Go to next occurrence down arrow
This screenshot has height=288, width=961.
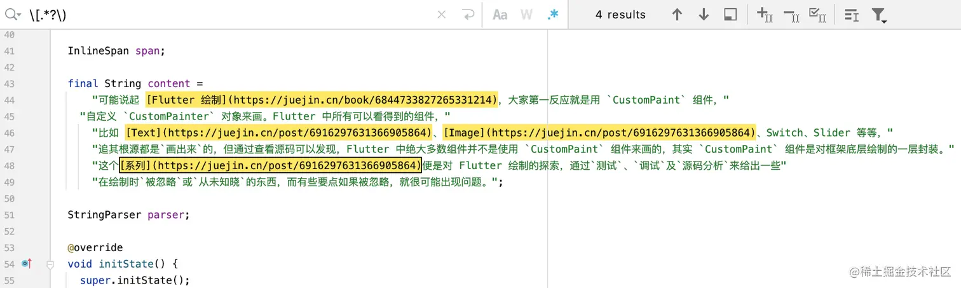point(704,15)
